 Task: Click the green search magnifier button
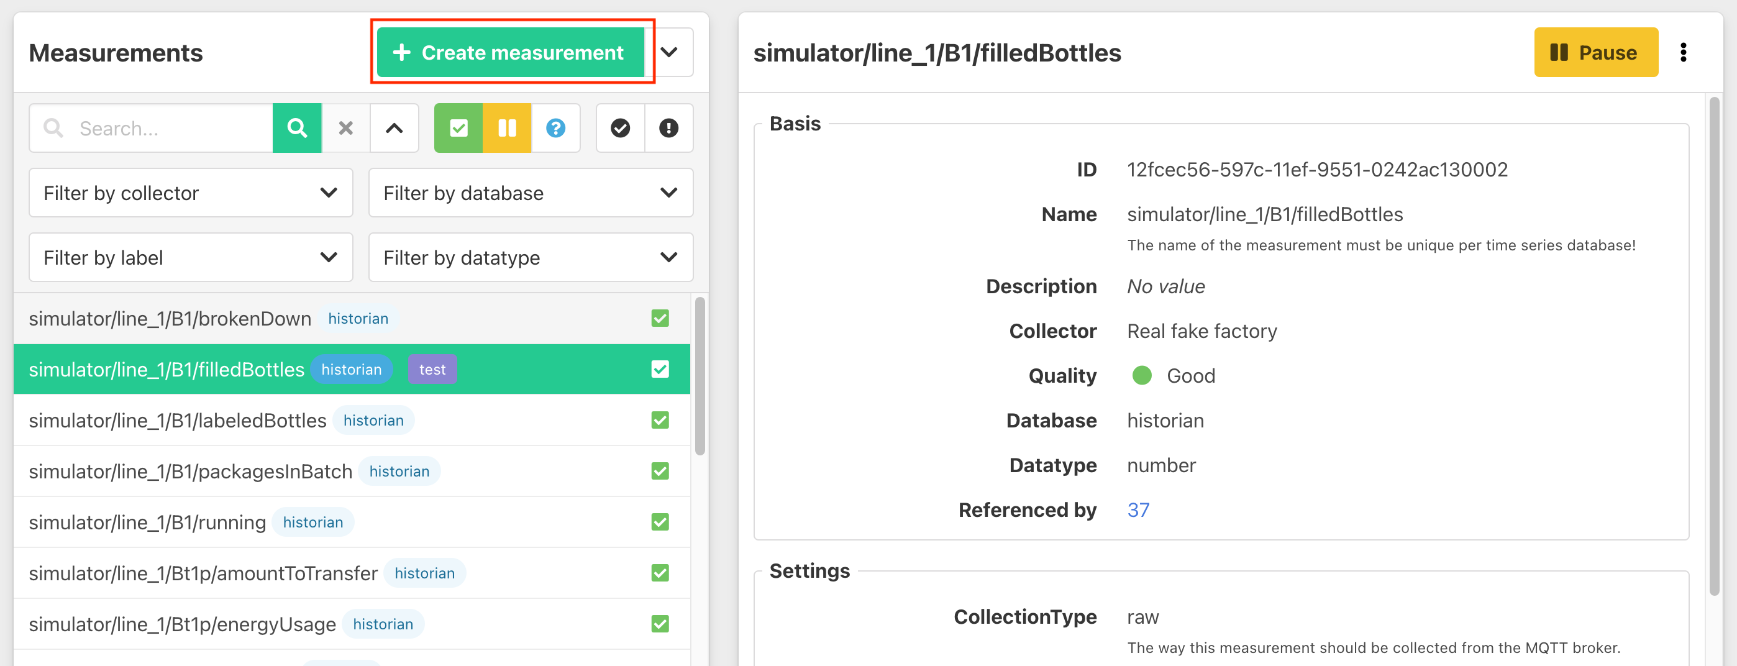[x=297, y=128]
